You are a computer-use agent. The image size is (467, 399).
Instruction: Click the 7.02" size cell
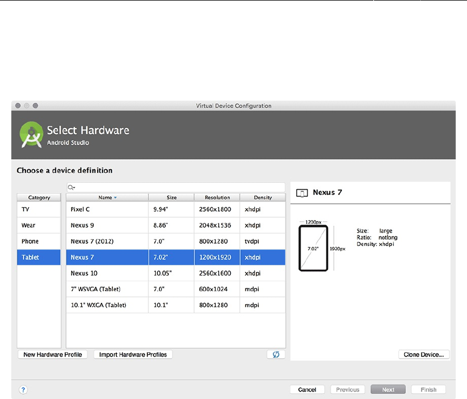(x=171, y=257)
